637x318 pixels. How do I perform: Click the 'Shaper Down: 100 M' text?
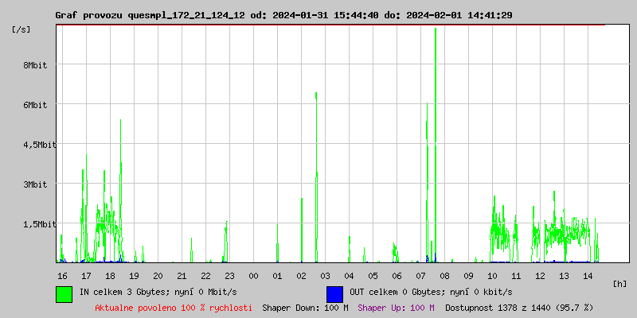pyautogui.click(x=305, y=307)
